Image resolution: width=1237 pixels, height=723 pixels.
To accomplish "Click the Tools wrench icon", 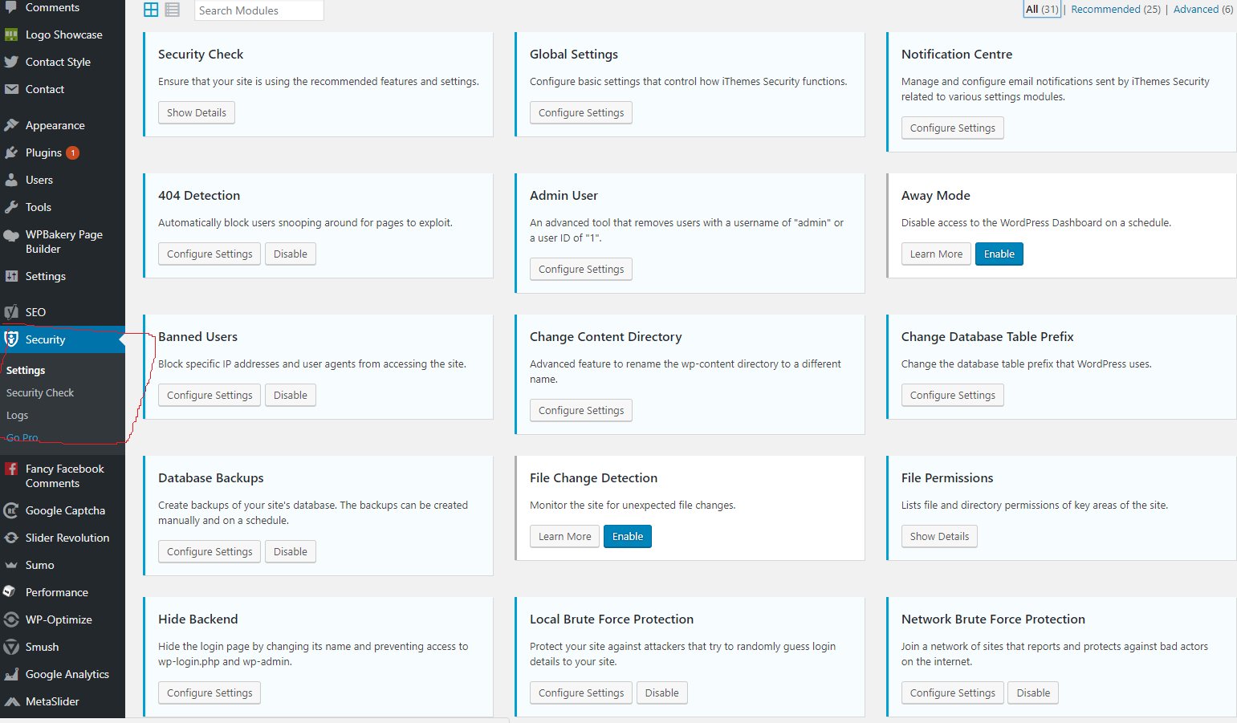I will (11, 207).
